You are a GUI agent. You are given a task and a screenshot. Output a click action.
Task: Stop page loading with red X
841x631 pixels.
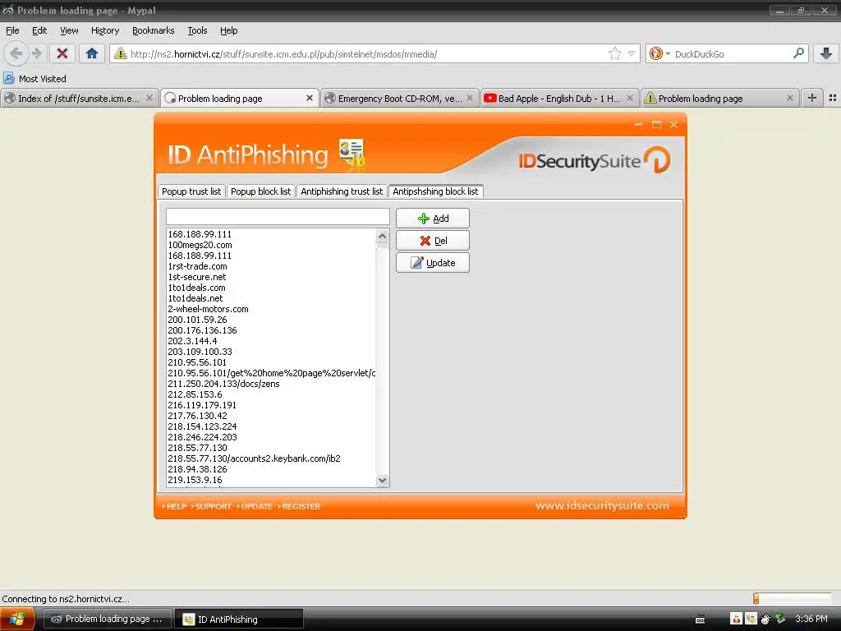pos(62,53)
